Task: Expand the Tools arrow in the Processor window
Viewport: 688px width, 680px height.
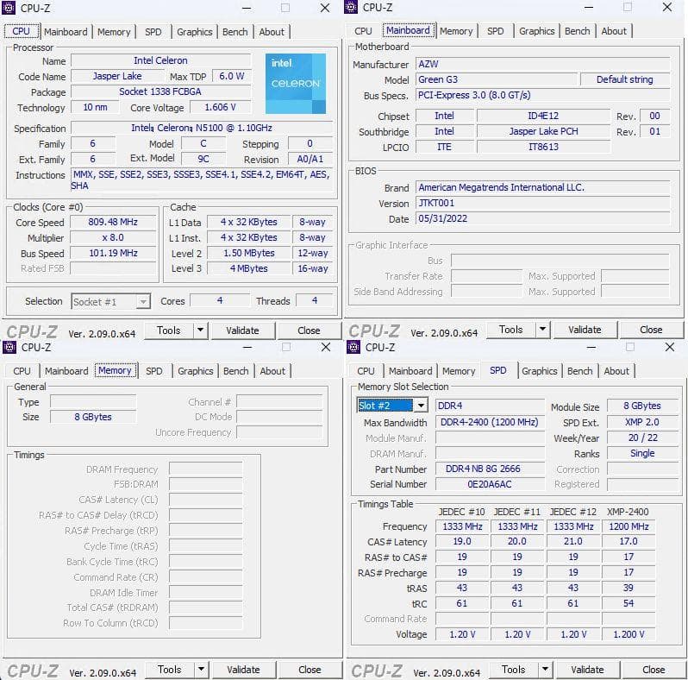Action: click(200, 330)
